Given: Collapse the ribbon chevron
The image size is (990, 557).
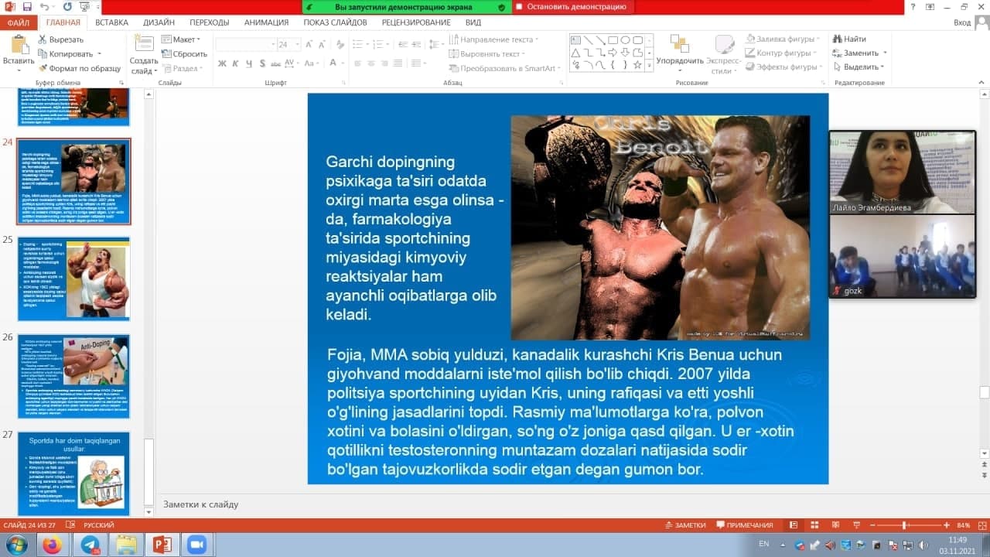Looking at the screenshot, I should point(980,82).
